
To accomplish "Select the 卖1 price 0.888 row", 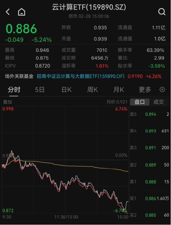I will (x=150, y=182).
